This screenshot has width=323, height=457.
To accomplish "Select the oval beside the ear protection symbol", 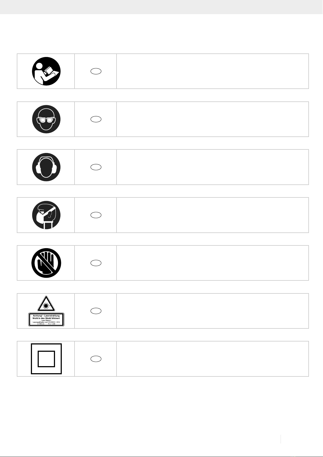I will coord(96,167).
